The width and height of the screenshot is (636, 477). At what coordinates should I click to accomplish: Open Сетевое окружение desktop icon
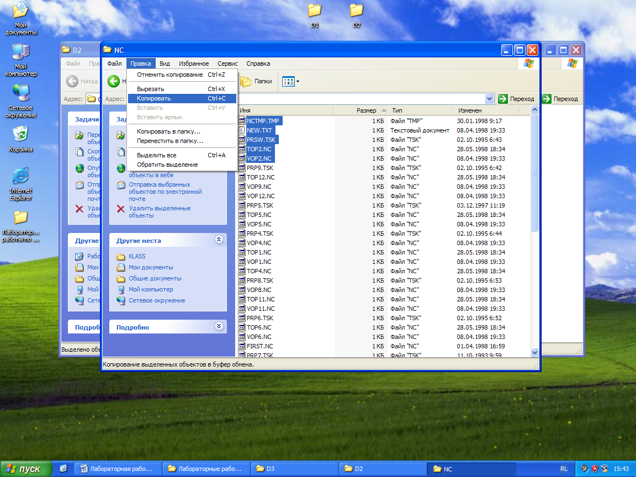click(20, 101)
